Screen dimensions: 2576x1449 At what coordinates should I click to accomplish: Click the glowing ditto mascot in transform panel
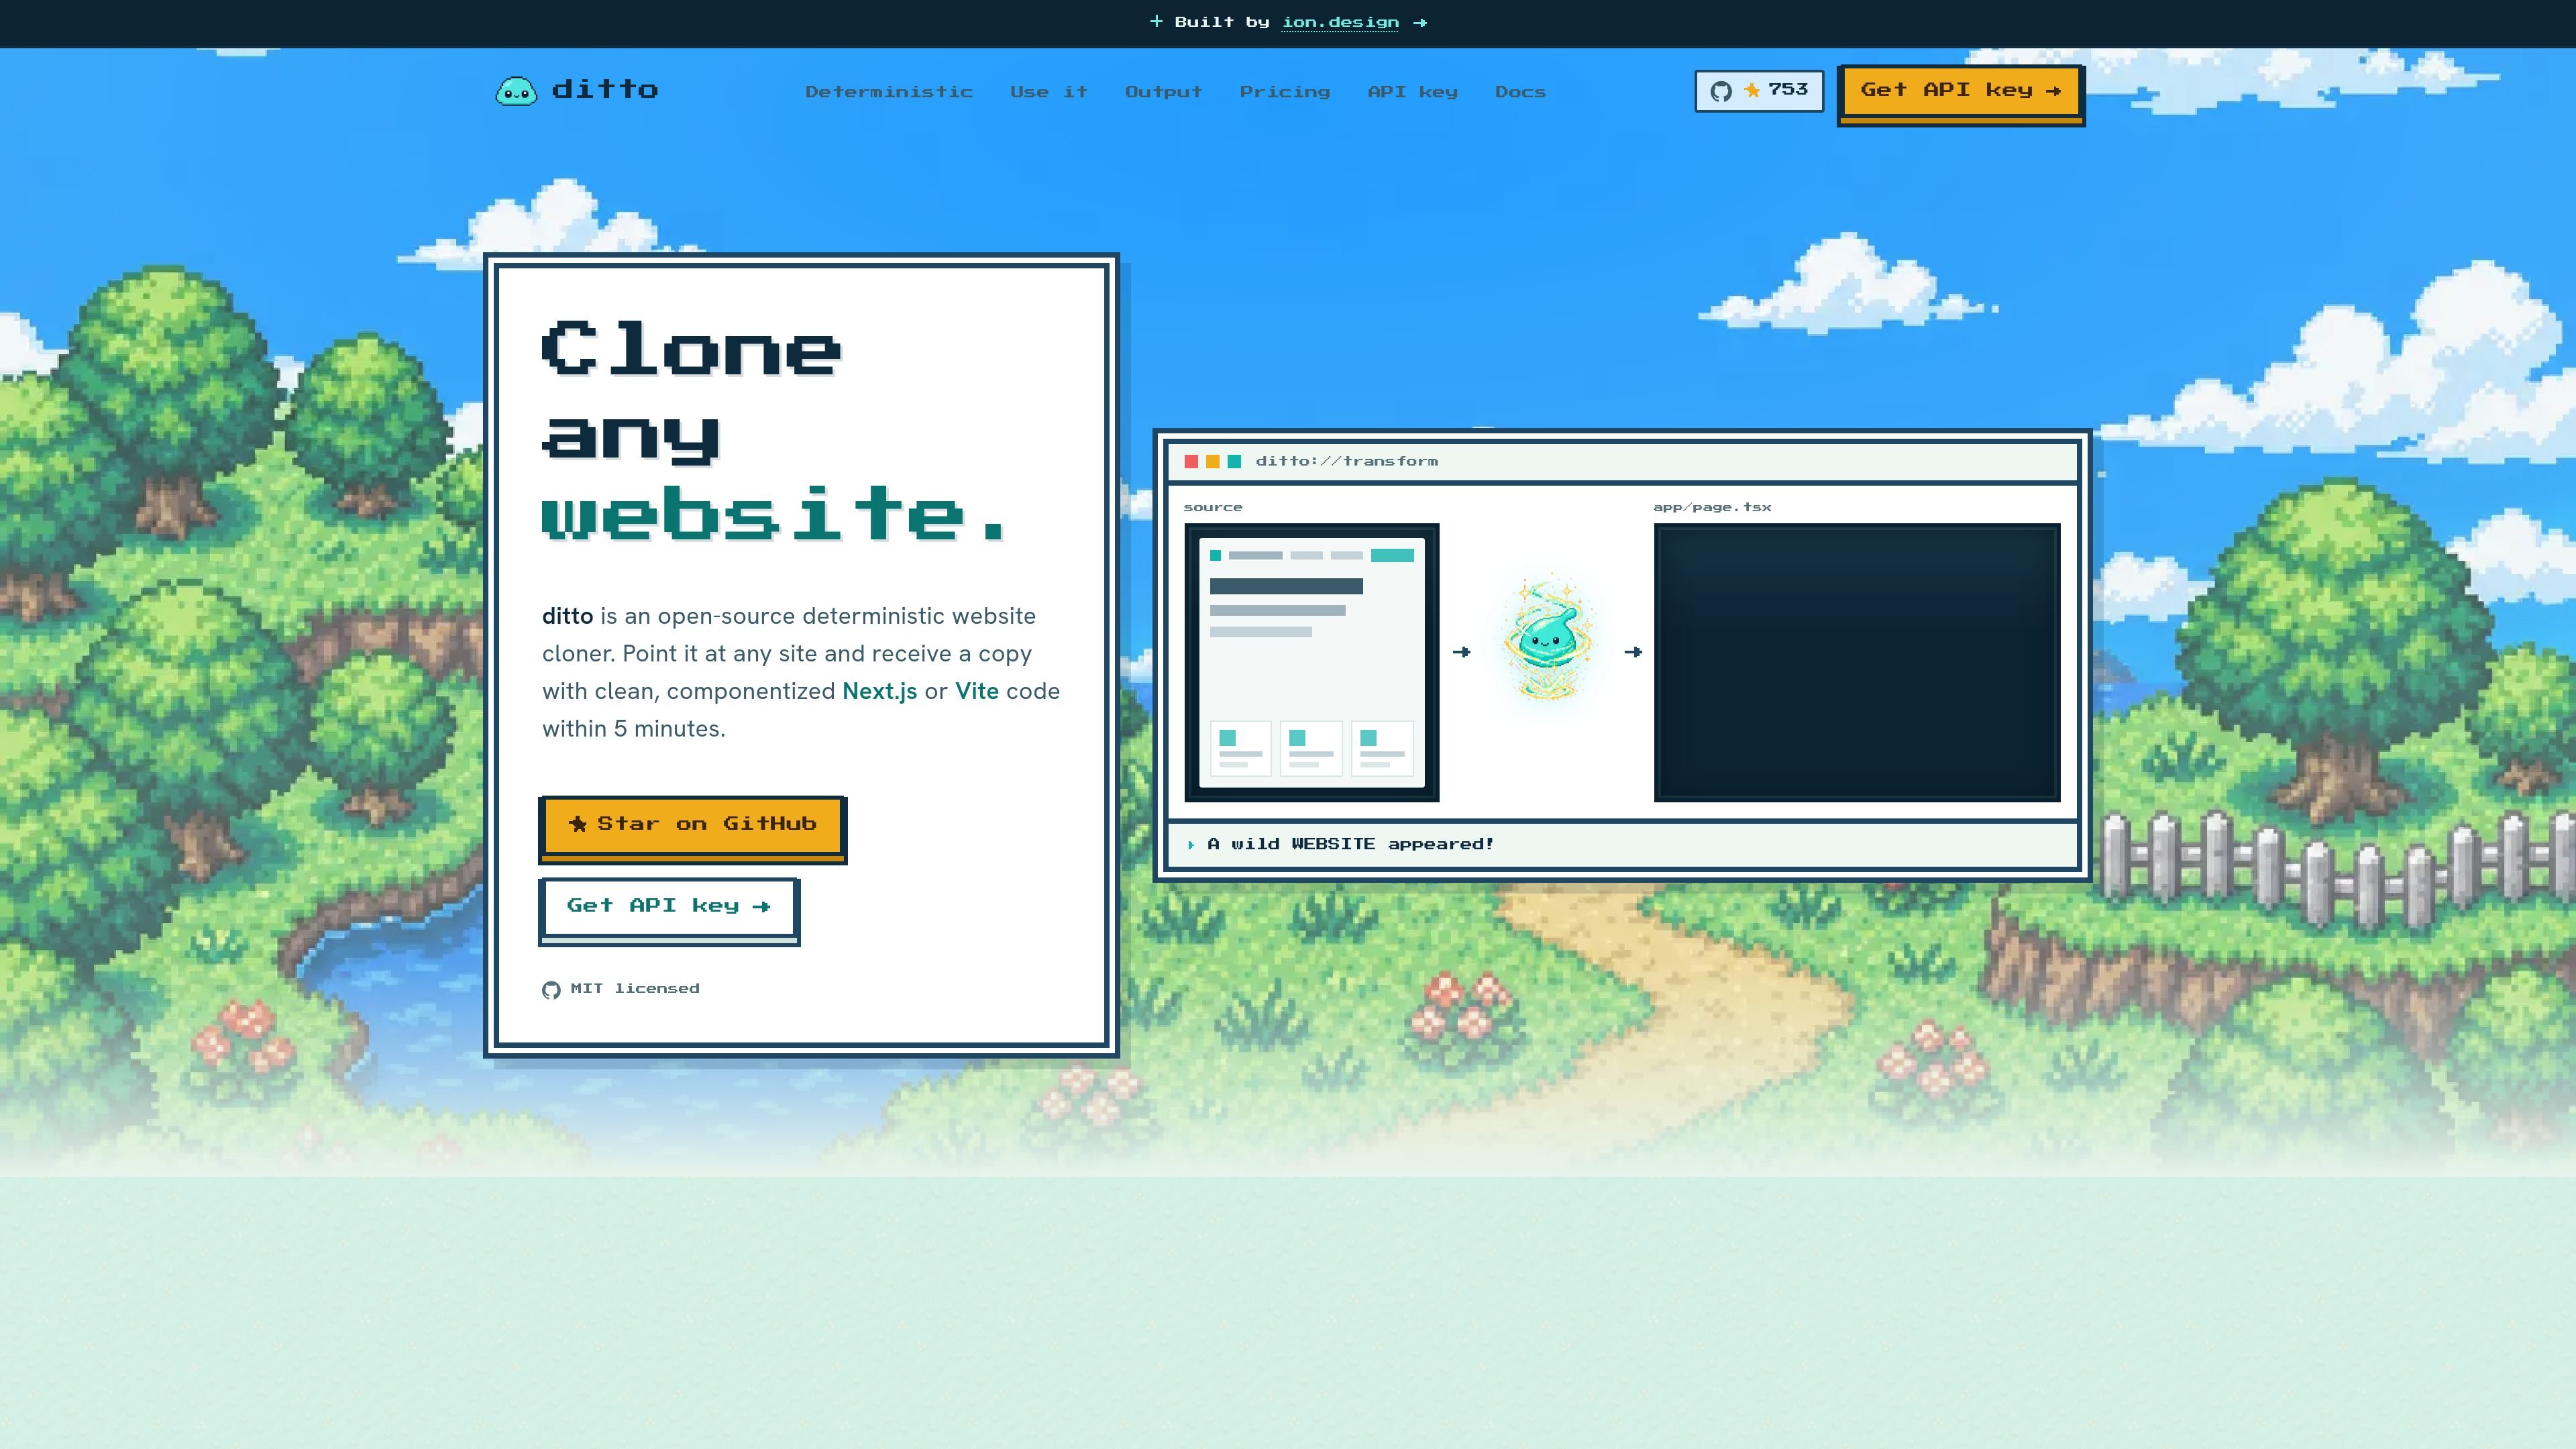click(x=1547, y=639)
